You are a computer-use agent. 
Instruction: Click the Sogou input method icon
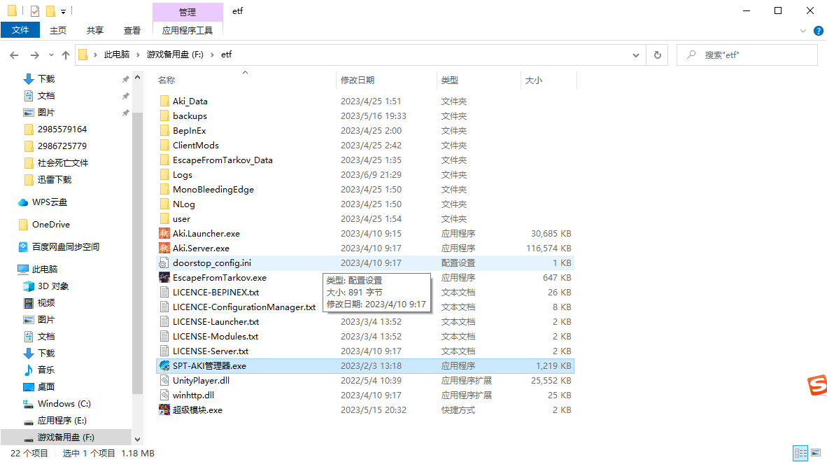(817, 385)
